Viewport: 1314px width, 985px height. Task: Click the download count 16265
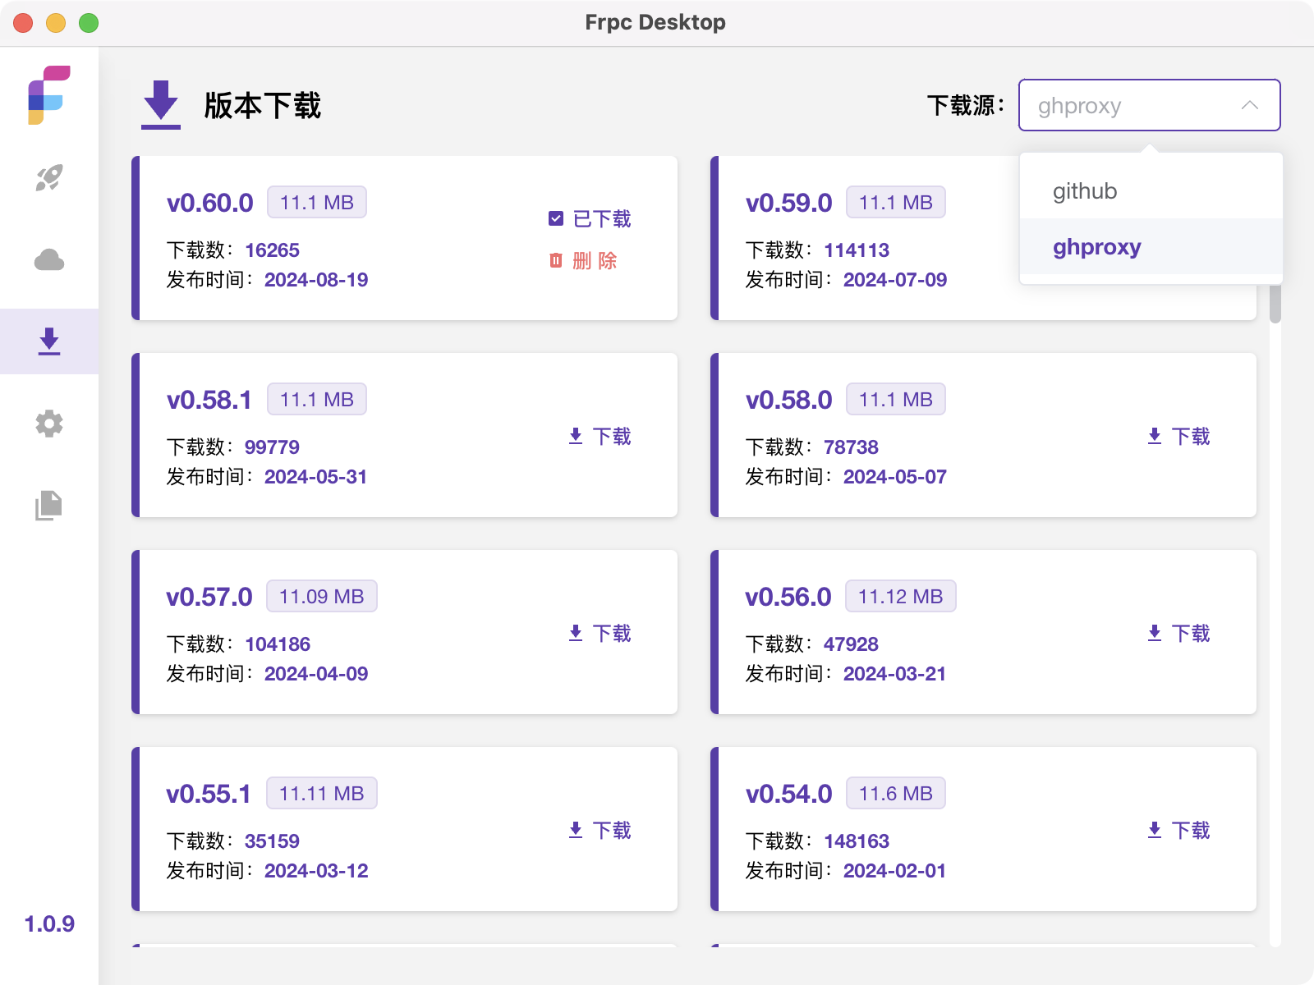272,250
